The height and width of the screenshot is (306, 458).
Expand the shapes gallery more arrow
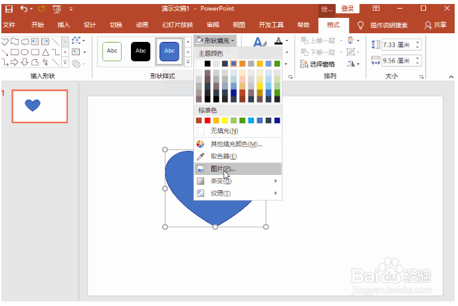pos(65,63)
